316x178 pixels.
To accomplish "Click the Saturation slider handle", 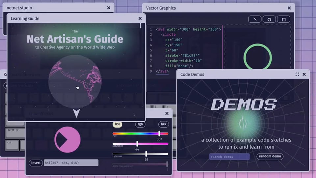I will click(137, 144).
